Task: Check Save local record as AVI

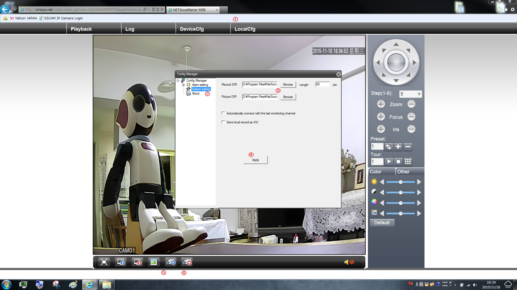Action: click(x=223, y=122)
